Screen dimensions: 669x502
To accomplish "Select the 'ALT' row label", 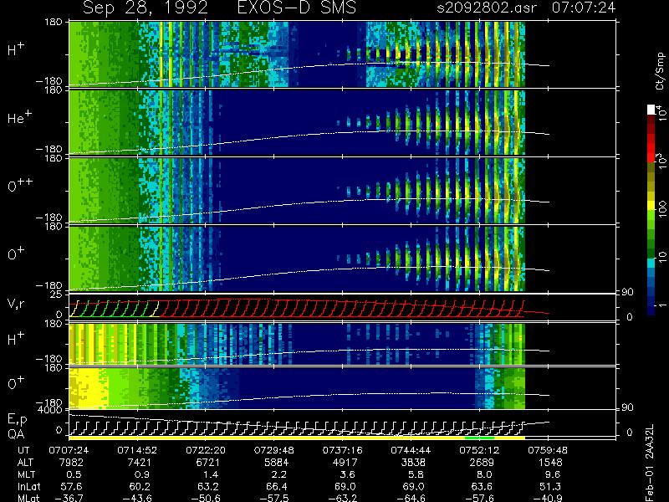I will click(x=25, y=463).
